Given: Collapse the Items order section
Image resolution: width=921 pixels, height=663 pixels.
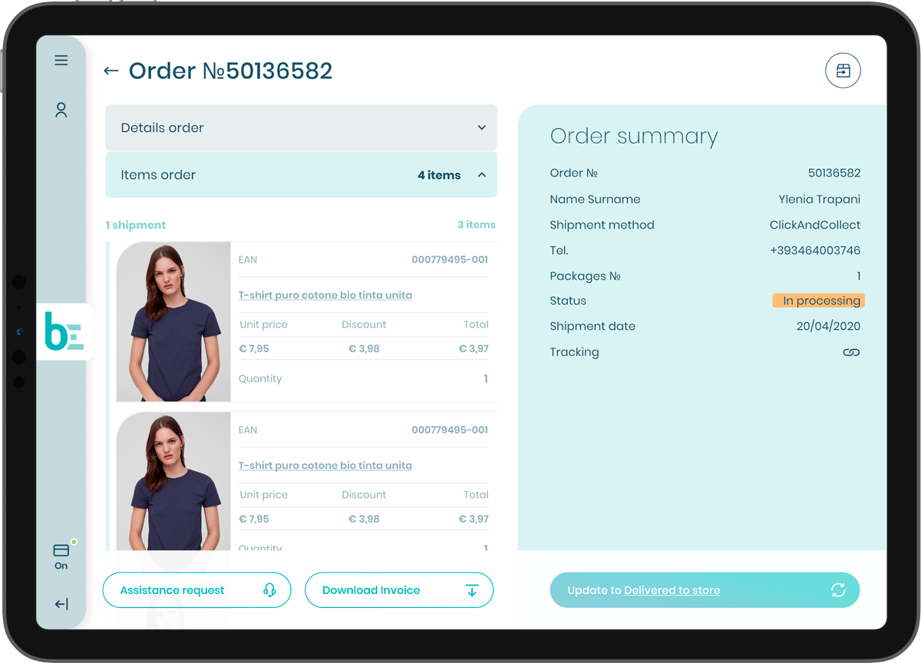Looking at the screenshot, I should (x=301, y=175).
